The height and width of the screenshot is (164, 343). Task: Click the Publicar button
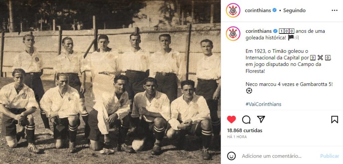tap(330, 156)
